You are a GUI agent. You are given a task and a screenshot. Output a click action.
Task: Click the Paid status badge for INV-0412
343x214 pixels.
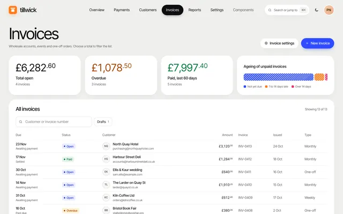point(68,159)
